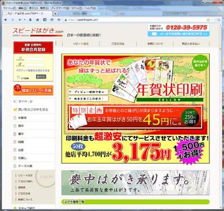Open a new tab with plus button
224x211 pixels.
[x=55, y=13]
